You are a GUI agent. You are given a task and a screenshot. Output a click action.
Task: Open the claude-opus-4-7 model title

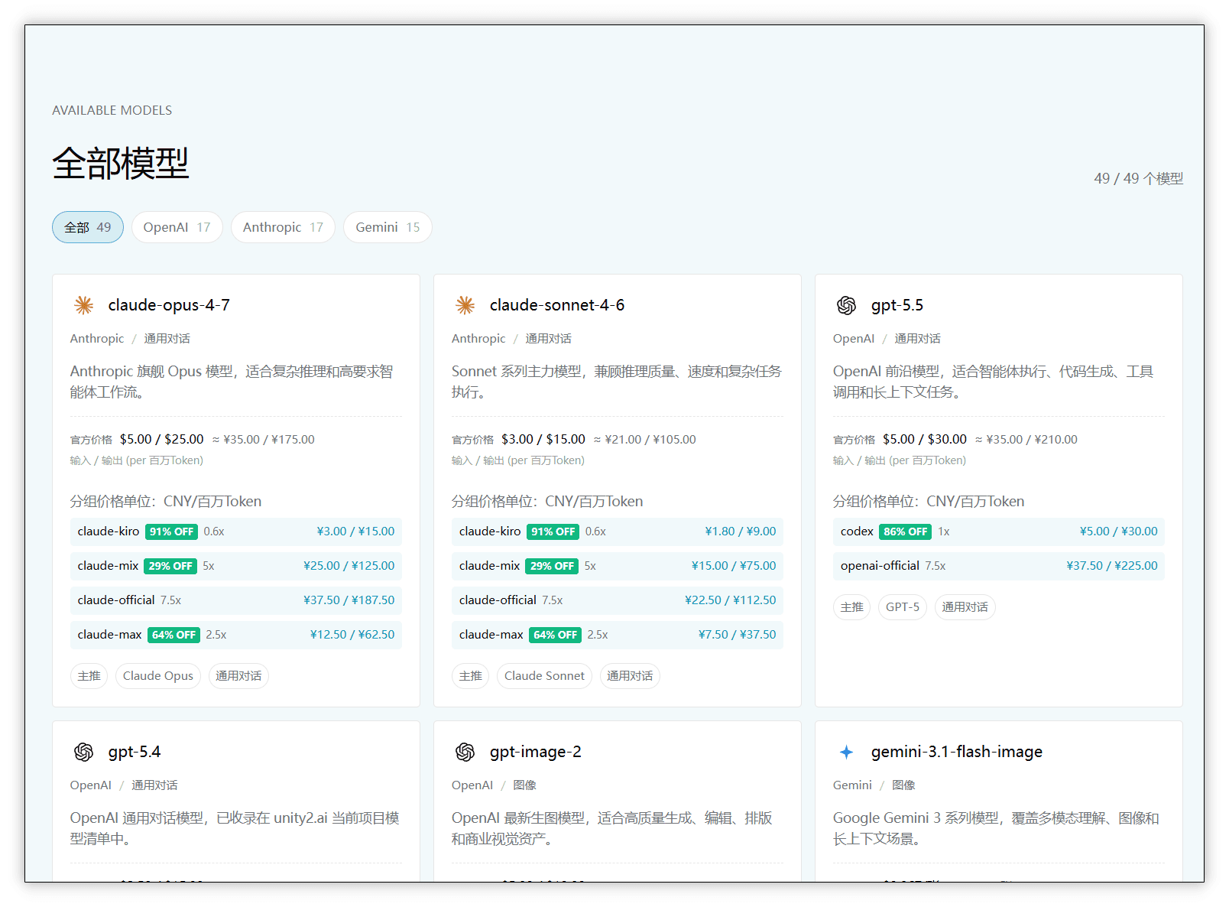coord(169,305)
